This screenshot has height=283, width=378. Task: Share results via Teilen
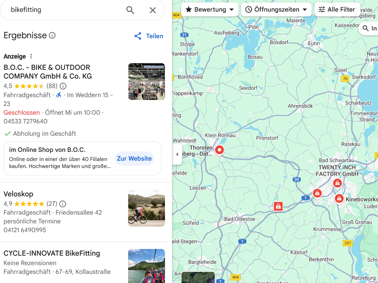pyautogui.click(x=149, y=36)
